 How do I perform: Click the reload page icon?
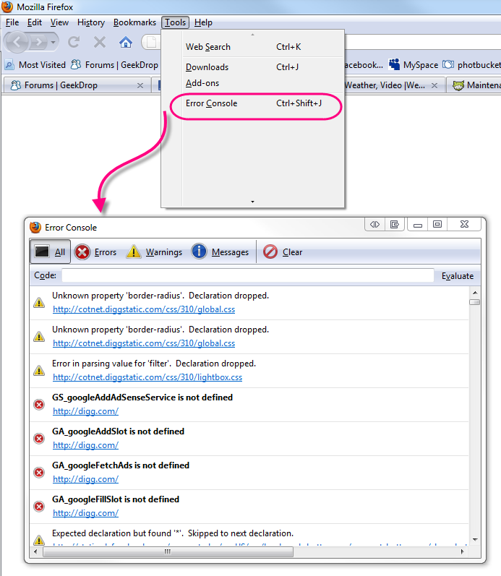(x=74, y=42)
